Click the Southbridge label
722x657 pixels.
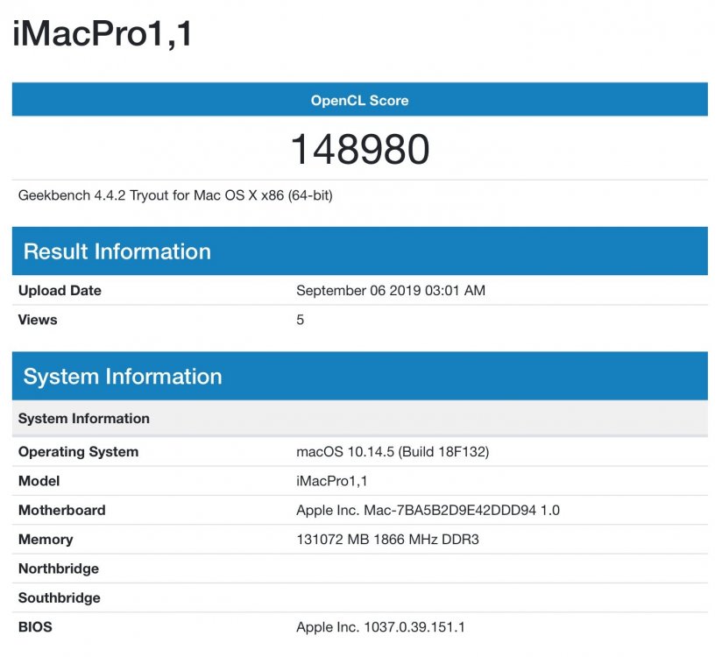pos(60,597)
